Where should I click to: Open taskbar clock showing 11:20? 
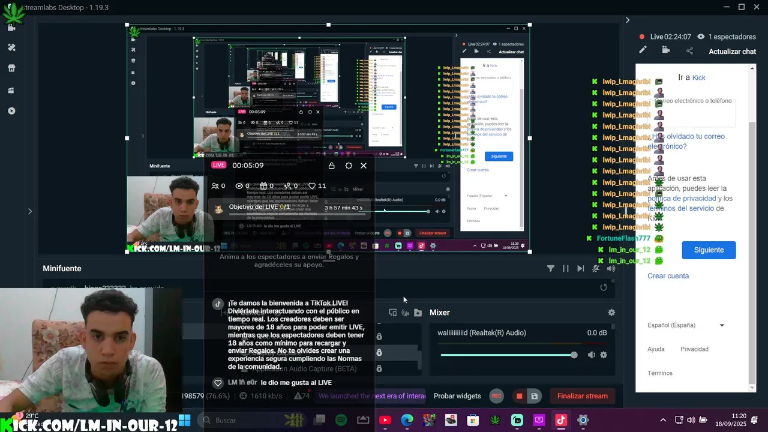(731, 420)
